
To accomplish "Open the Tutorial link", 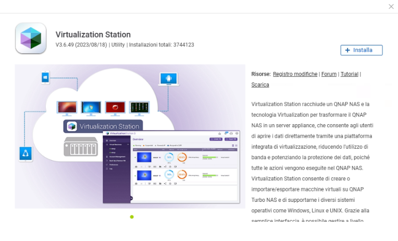I will 349,74.
